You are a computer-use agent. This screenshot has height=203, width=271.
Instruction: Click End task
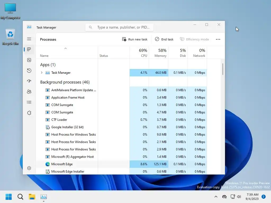point(164,39)
